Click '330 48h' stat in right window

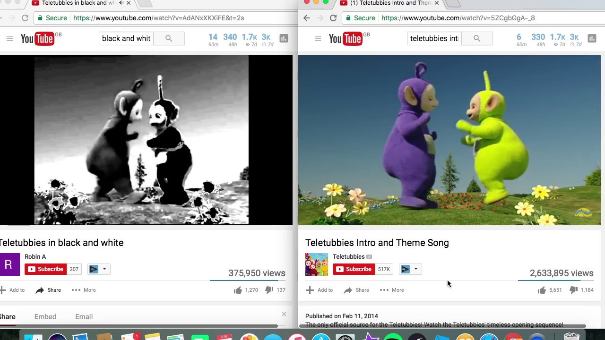click(538, 40)
